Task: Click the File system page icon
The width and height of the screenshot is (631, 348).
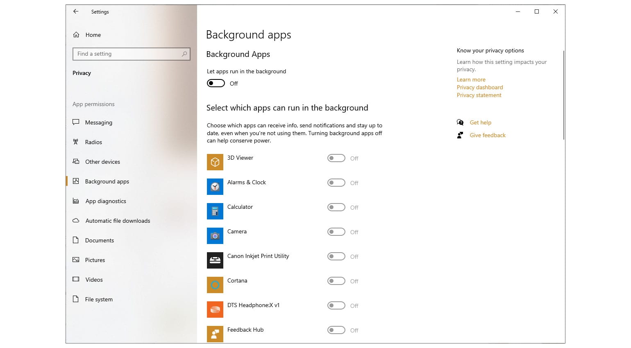Action: [x=76, y=299]
